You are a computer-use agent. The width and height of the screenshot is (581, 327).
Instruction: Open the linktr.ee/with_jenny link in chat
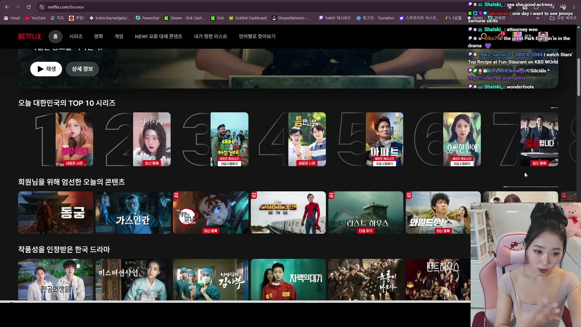coord(497,78)
